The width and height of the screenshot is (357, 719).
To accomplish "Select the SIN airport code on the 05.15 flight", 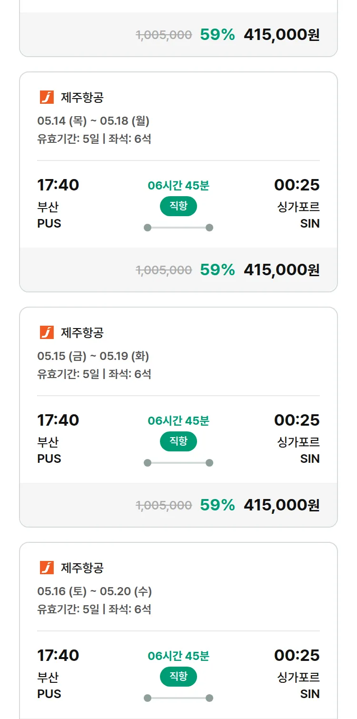I will [309, 459].
